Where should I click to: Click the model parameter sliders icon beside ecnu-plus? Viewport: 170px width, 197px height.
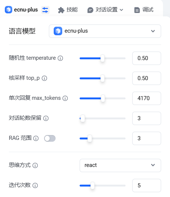[x=45, y=10]
